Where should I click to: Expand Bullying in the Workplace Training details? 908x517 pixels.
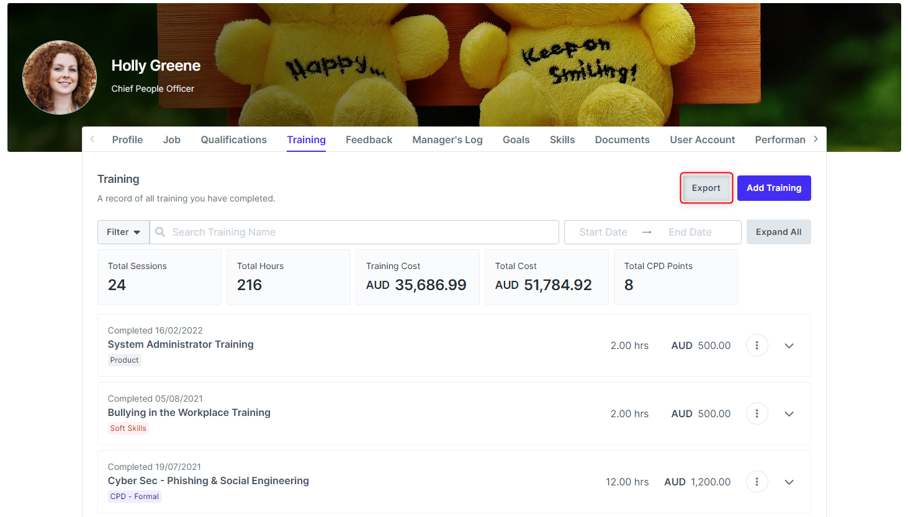[789, 414]
